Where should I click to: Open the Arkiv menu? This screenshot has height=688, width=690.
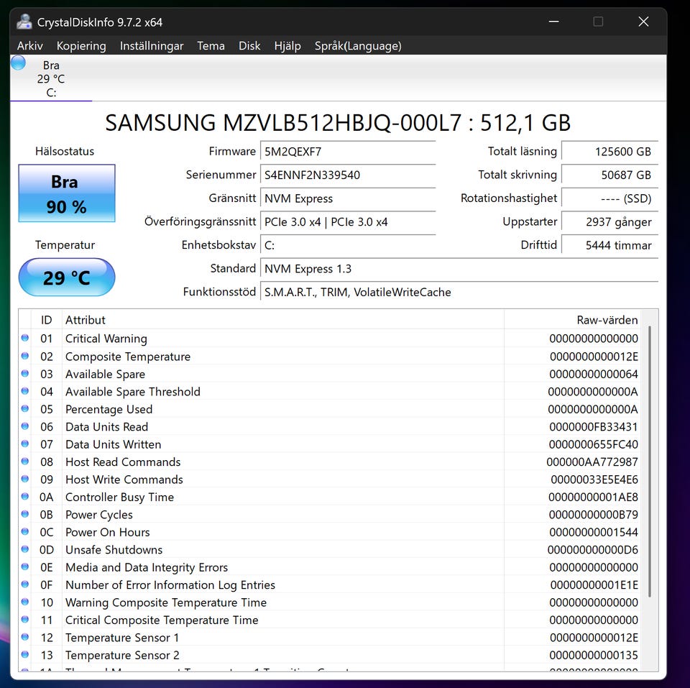[x=30, y=46]
